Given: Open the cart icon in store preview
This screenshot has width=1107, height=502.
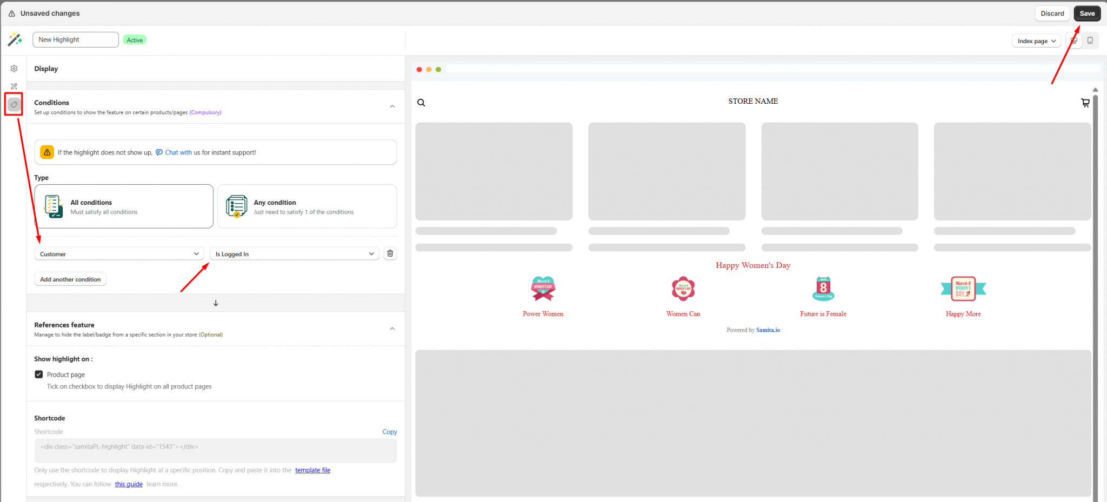Looking at the screenshot, I should tap(1085, 103).
